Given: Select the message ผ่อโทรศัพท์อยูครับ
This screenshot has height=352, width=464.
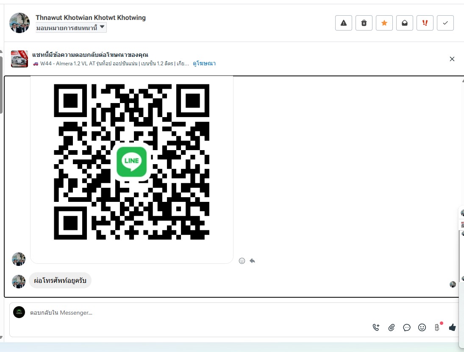Looking at the screenshot, I should 60,280.
